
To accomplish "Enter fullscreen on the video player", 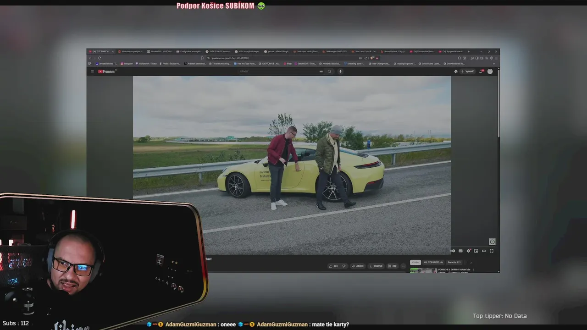I will click(492, 251).
